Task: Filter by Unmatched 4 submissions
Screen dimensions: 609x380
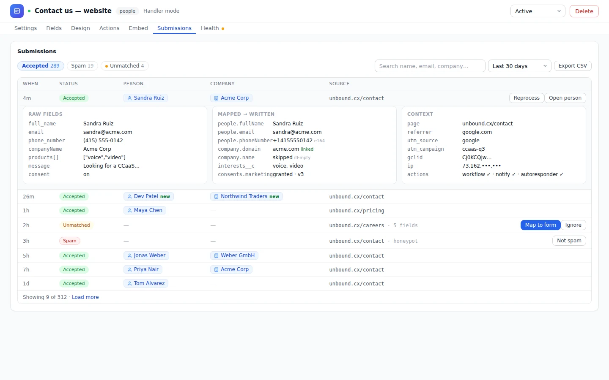Action: 125,66
